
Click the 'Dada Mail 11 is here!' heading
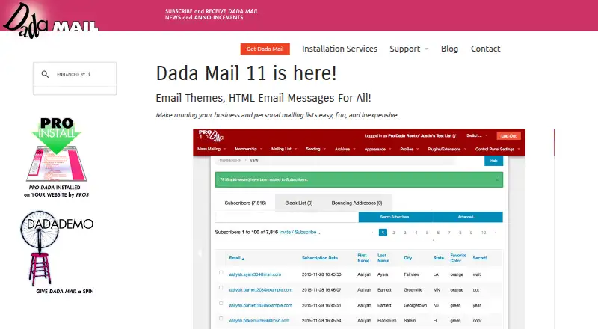(x=247, y=73)
